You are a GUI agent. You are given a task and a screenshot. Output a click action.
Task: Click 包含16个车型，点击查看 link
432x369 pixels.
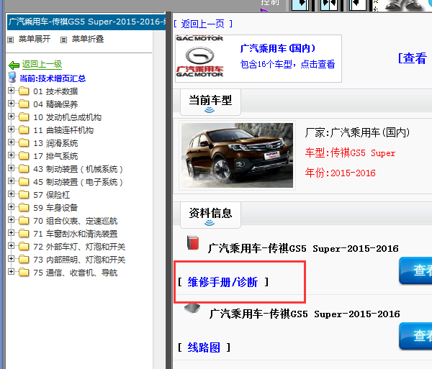click(x=287, y=64)
